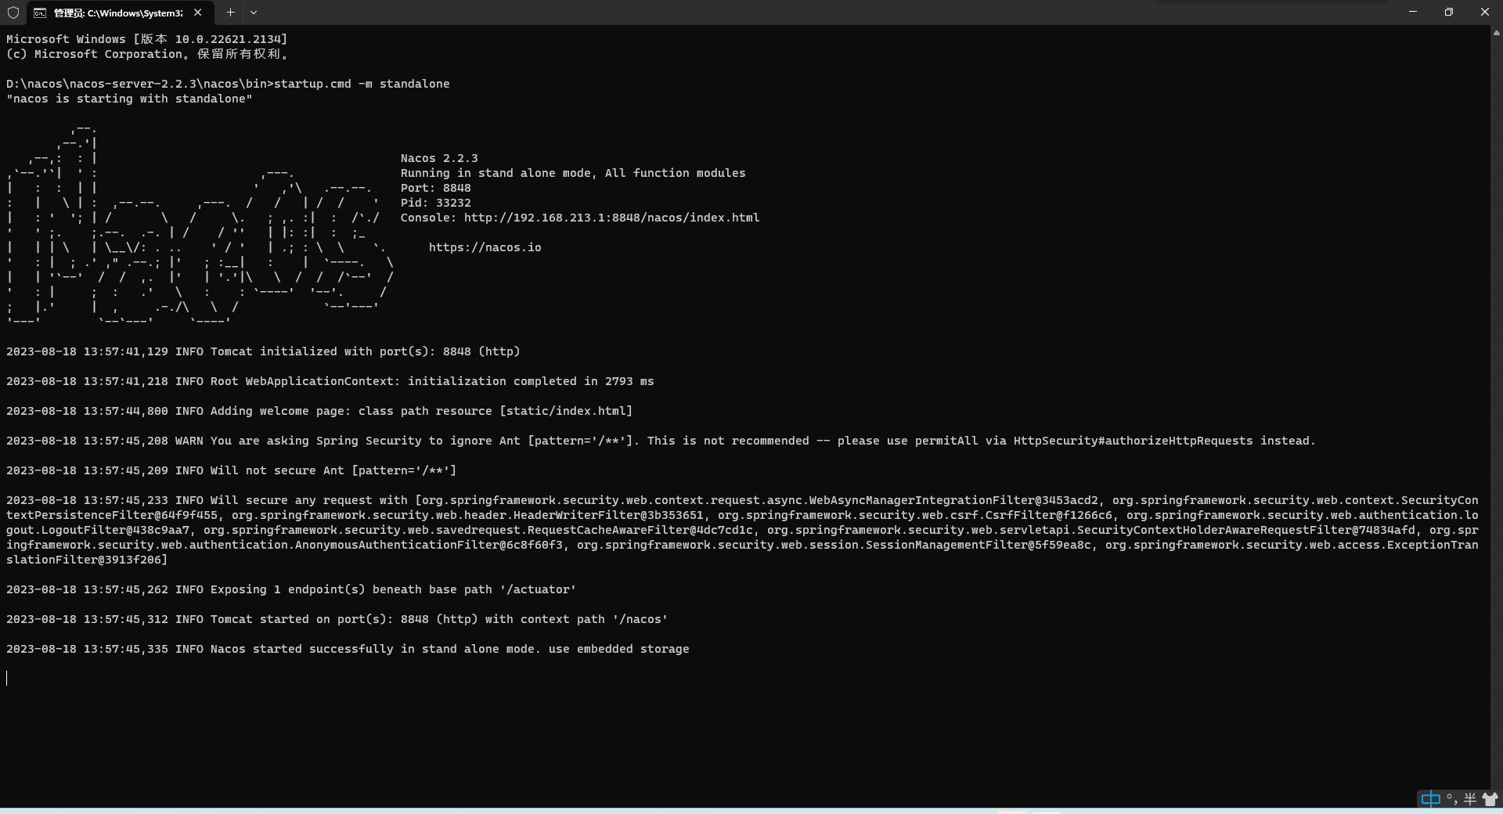The width and height of the screenshot is (1503, 814).
Task: Click the https://nacos.io link text
Action: point(485,247)
